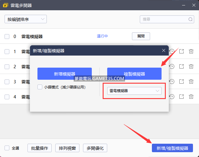This screenshot has height=157, width=199.
Task: Open the 按編號排序 sort dropdown
Action: [26, 19]
